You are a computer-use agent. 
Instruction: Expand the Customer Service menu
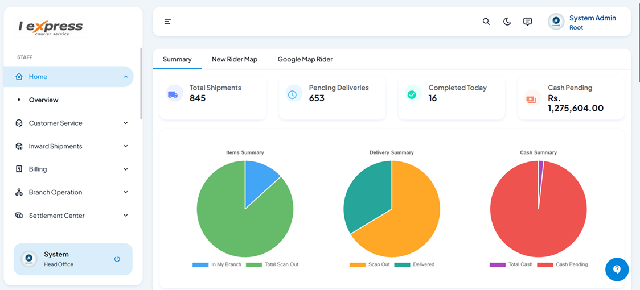(56, 123)
